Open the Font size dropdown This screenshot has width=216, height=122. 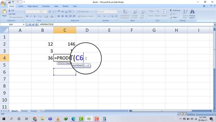point(47,12)
